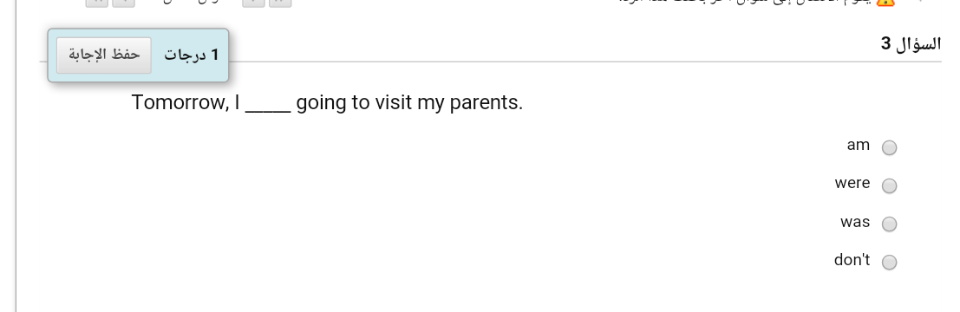Pick the 'was' radio button
960x312 pixels.
889,224
